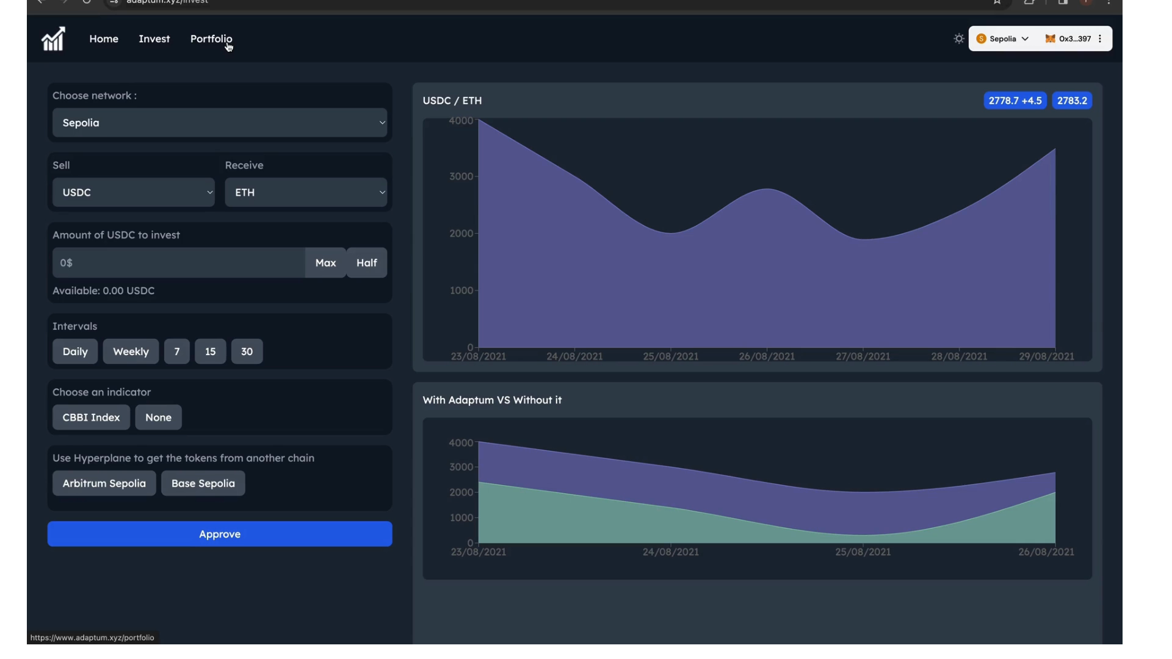Click the 2778.7 +4.5 price badge
The height and width of the screenshot is (659, 1172).
(x=1015, y=101)
